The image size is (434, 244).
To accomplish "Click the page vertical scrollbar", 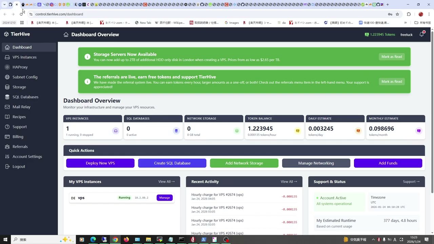I will [x=432, y=112].
